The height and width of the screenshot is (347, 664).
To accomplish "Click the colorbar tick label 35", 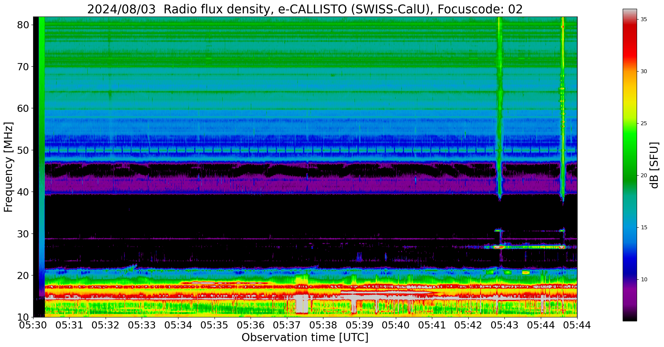I will pyautogui.click(x=644, y=20).
